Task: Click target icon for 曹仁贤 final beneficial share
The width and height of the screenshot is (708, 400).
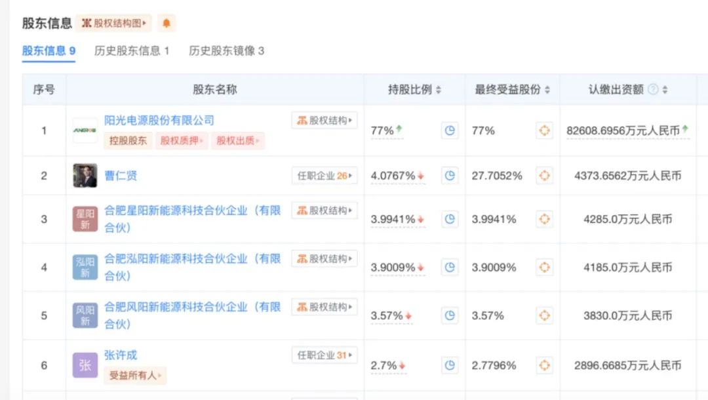Action: coord(544,176)
